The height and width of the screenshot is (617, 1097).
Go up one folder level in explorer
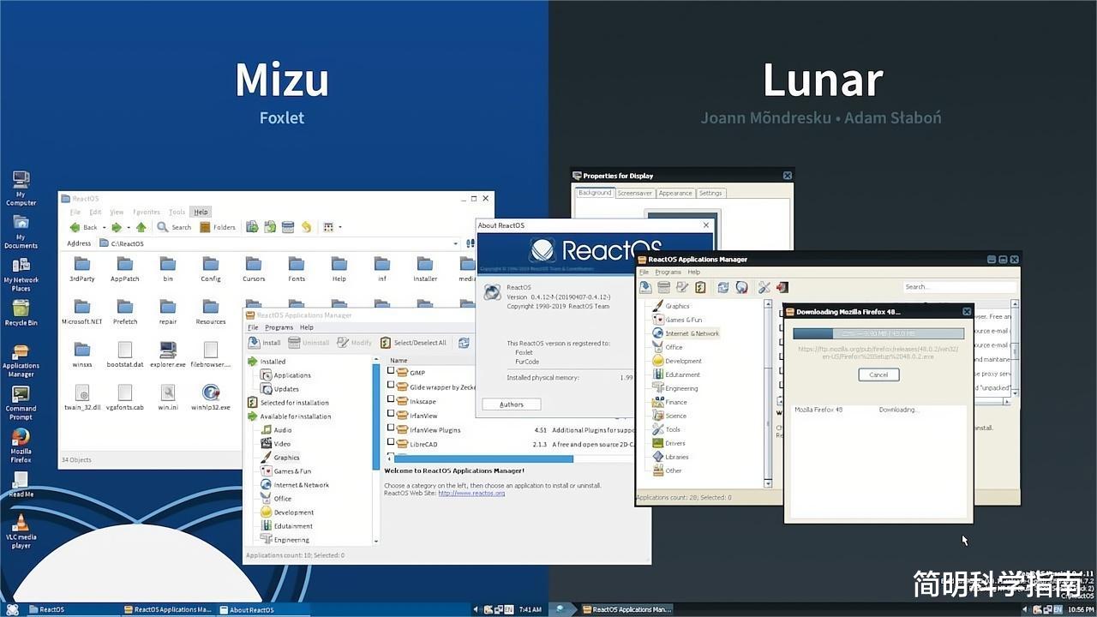click(141, 227)
